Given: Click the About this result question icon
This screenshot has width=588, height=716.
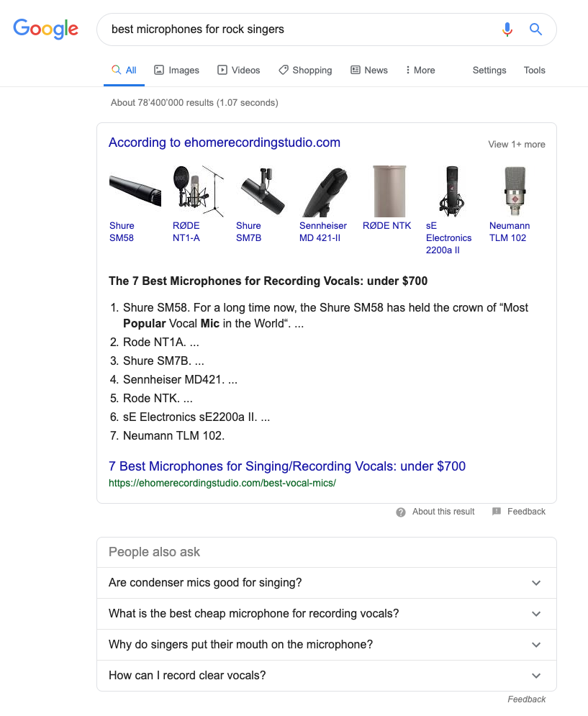Looking at the screenshot, I should pyautogui.click(x=401, y=512).
